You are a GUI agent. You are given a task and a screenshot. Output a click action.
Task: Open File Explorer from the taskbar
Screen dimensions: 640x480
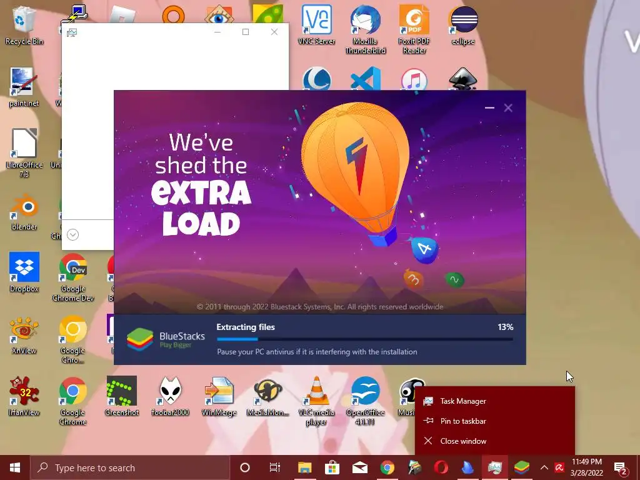304,467
